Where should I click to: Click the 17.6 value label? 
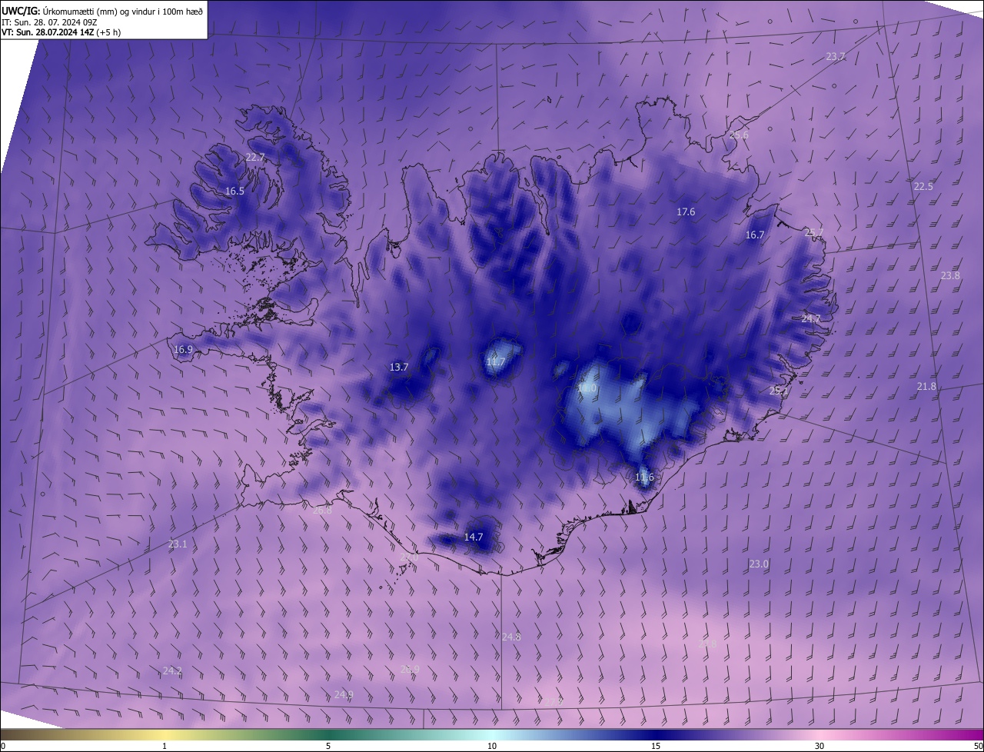tap(686, 211)
